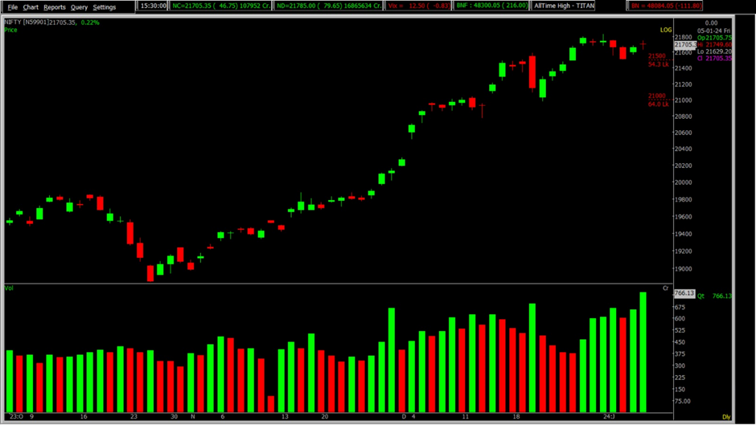Click the AllTime High - TITAN alert box
The image size is (756, 425).
(564, 6)
